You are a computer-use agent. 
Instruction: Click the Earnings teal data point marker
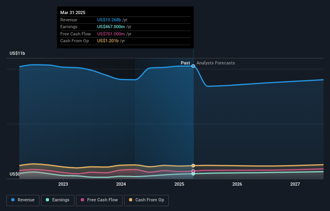click(193, 174)
